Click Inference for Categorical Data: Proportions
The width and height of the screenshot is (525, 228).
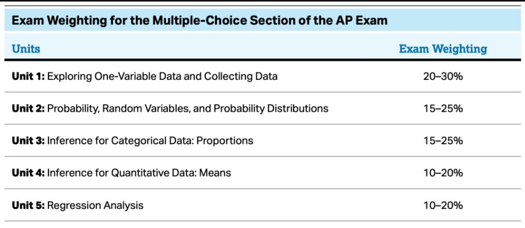pyautogui.click(x=150, y=141)
